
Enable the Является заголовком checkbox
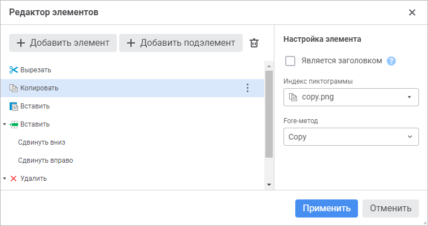(291, 61)
